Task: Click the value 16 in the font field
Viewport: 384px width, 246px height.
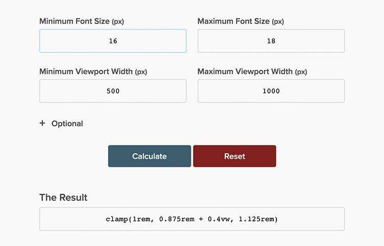Action: tap(113, 41)
